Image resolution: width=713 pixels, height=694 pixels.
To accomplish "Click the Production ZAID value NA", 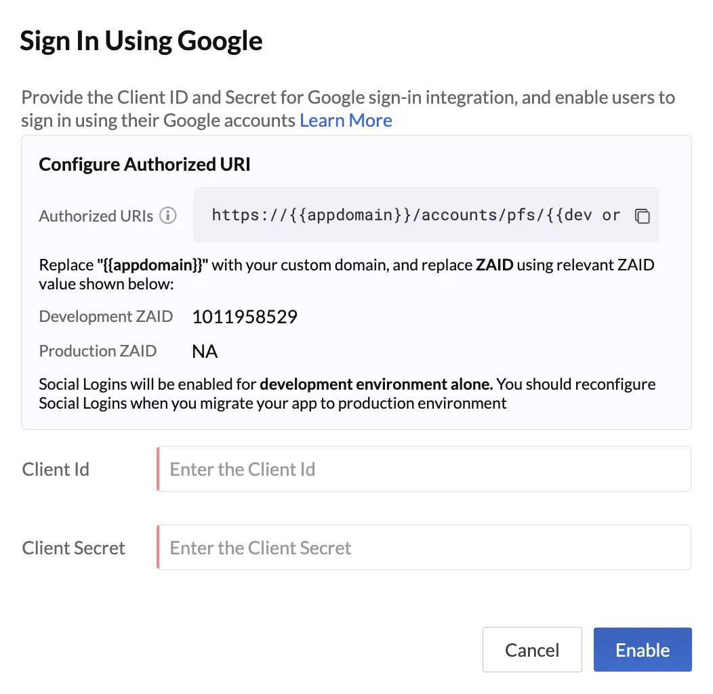I will (205, 352).
